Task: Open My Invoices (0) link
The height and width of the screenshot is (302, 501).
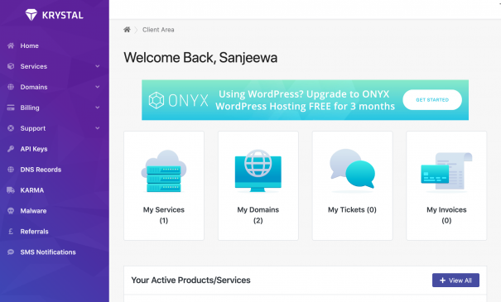Action: pyautogui.click(x=446, y=215)
